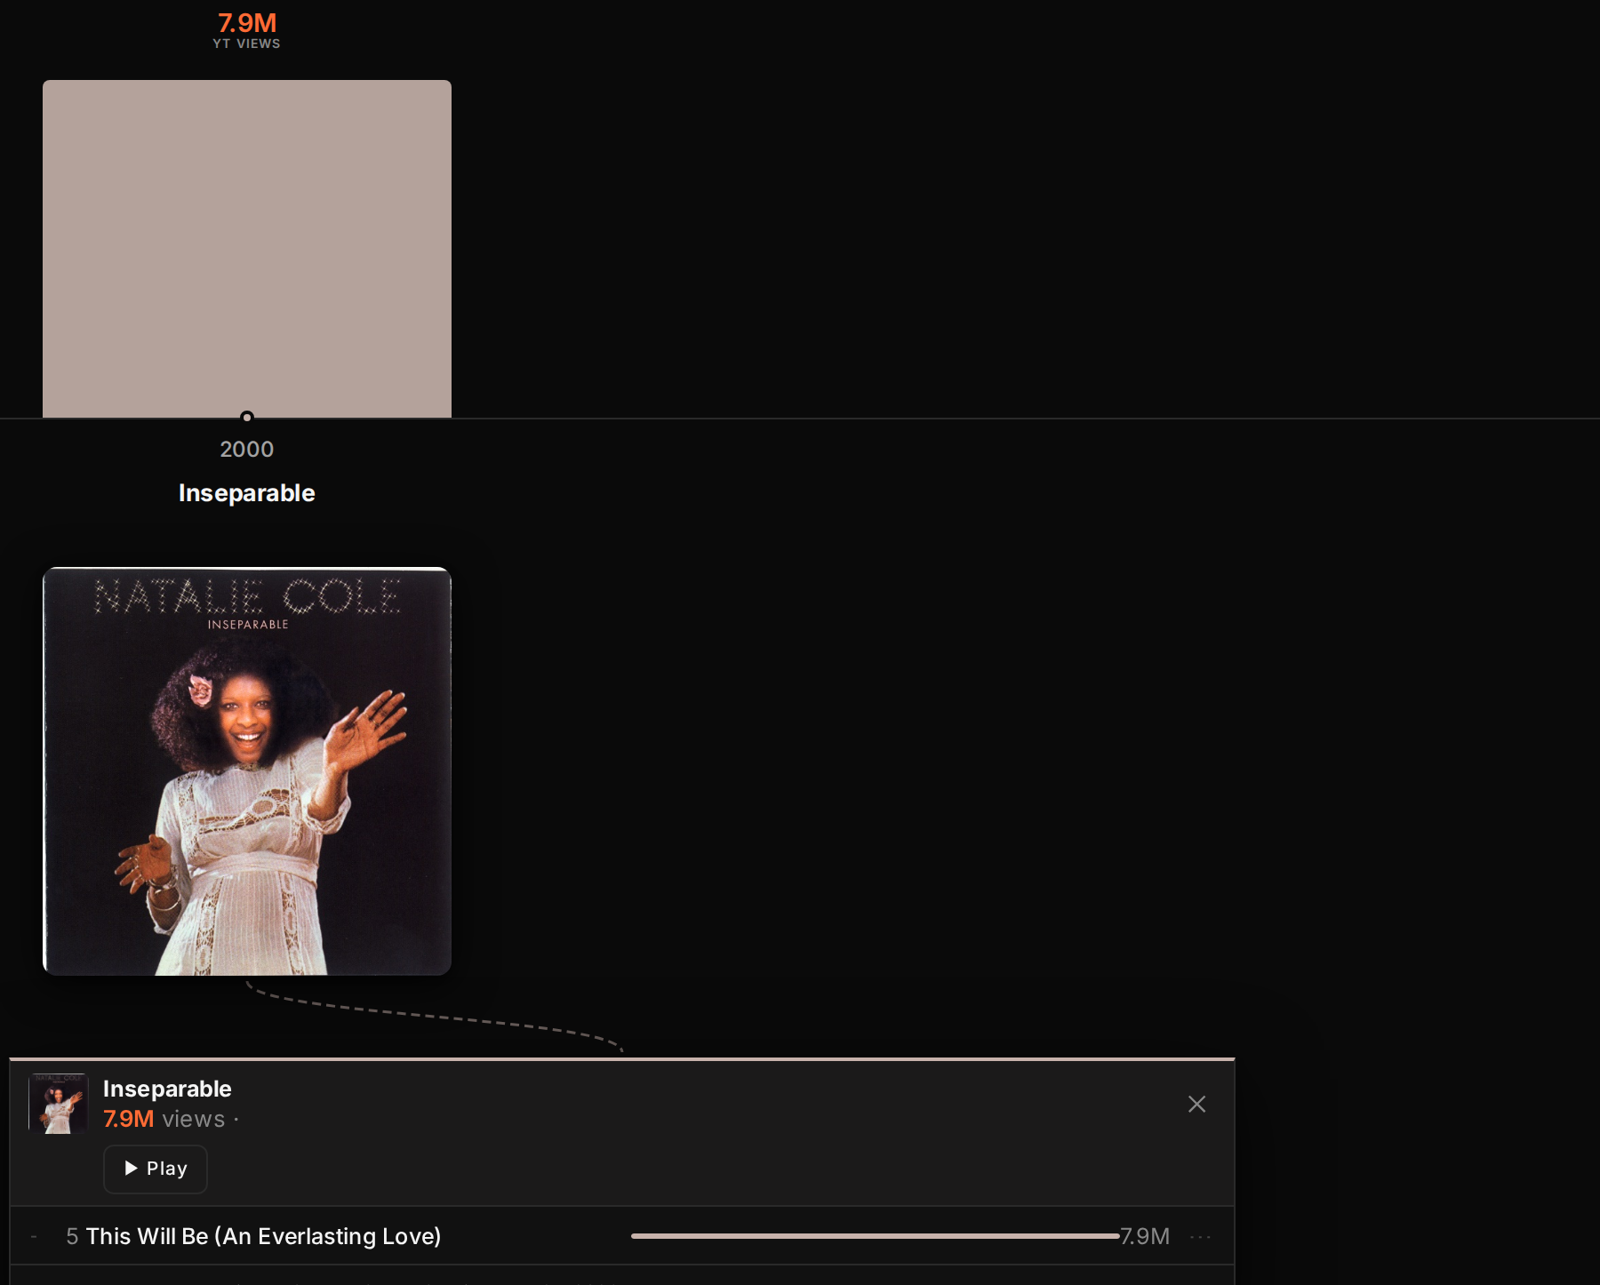Click the NATALIE COLE lettering on the album cover

[x=247, y=596]
